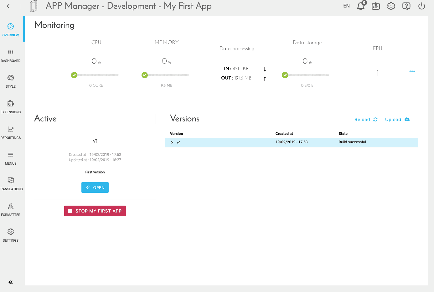Click the 9.6 MB memory value
This screenshot has width=434, height=292.
point(167,85)
